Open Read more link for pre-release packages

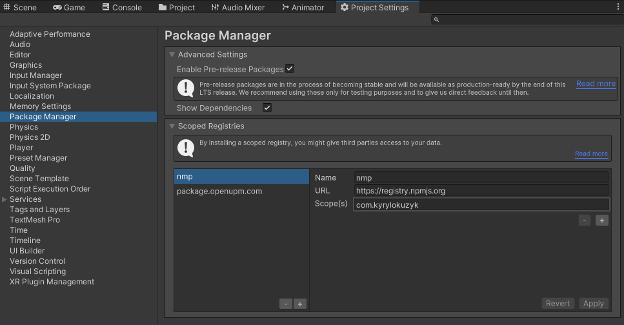[596, 84]
